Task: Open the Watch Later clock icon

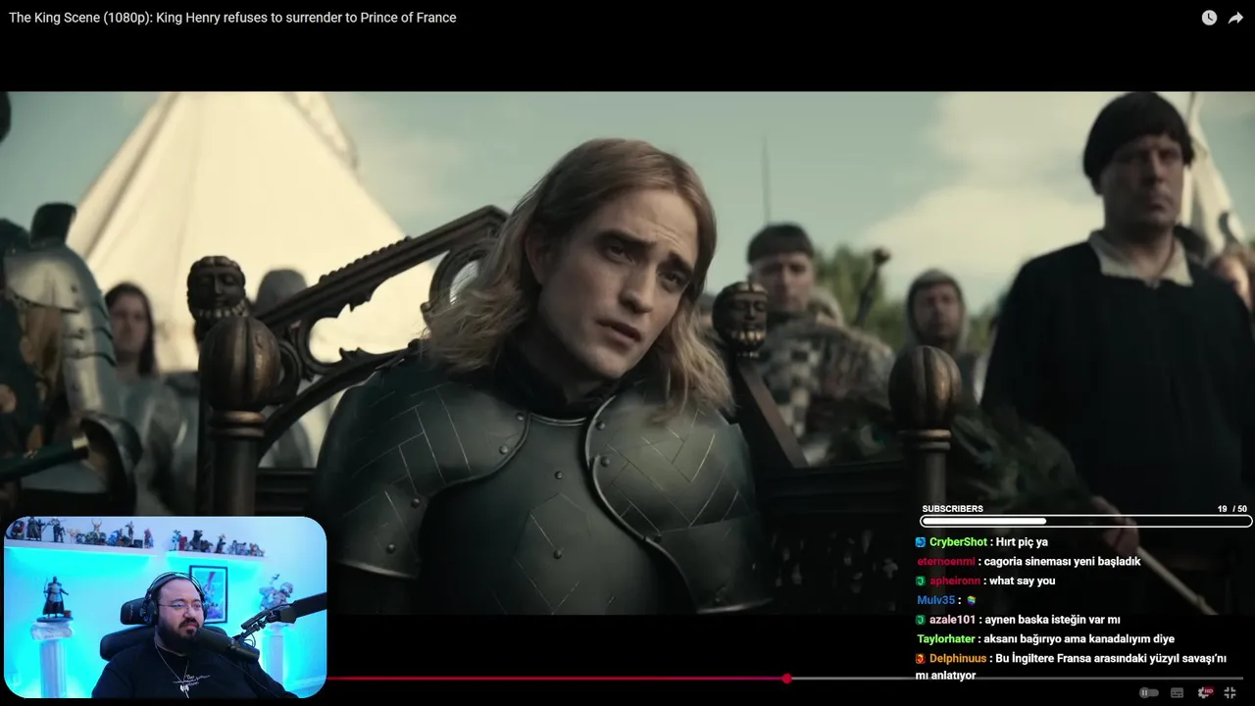Action: [1209, 18]
